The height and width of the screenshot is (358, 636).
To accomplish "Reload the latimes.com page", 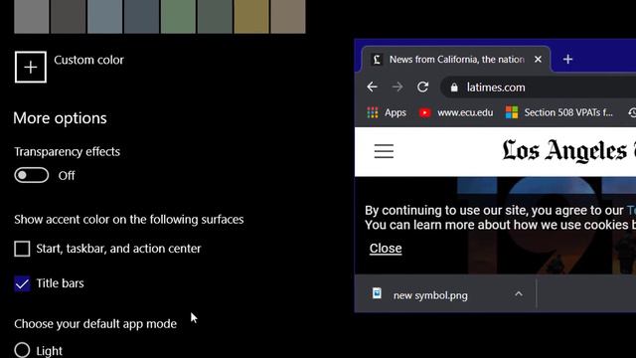I will coord(423,87).
